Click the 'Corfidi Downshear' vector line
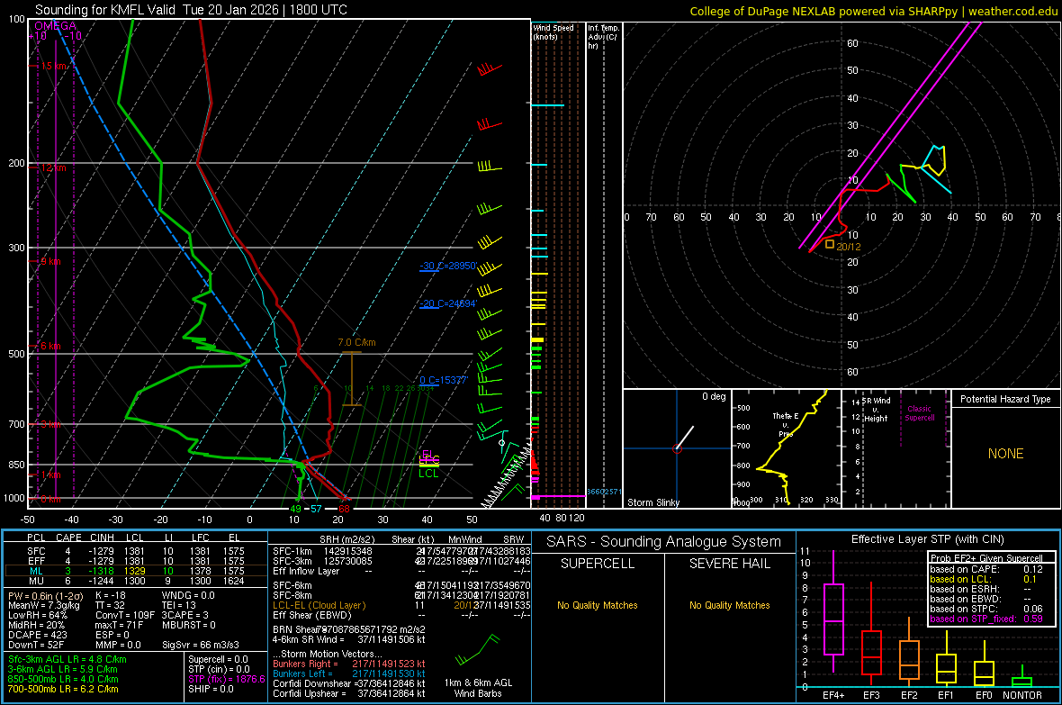Screen dimensions: 1062x705 click(x=349, y=683)
